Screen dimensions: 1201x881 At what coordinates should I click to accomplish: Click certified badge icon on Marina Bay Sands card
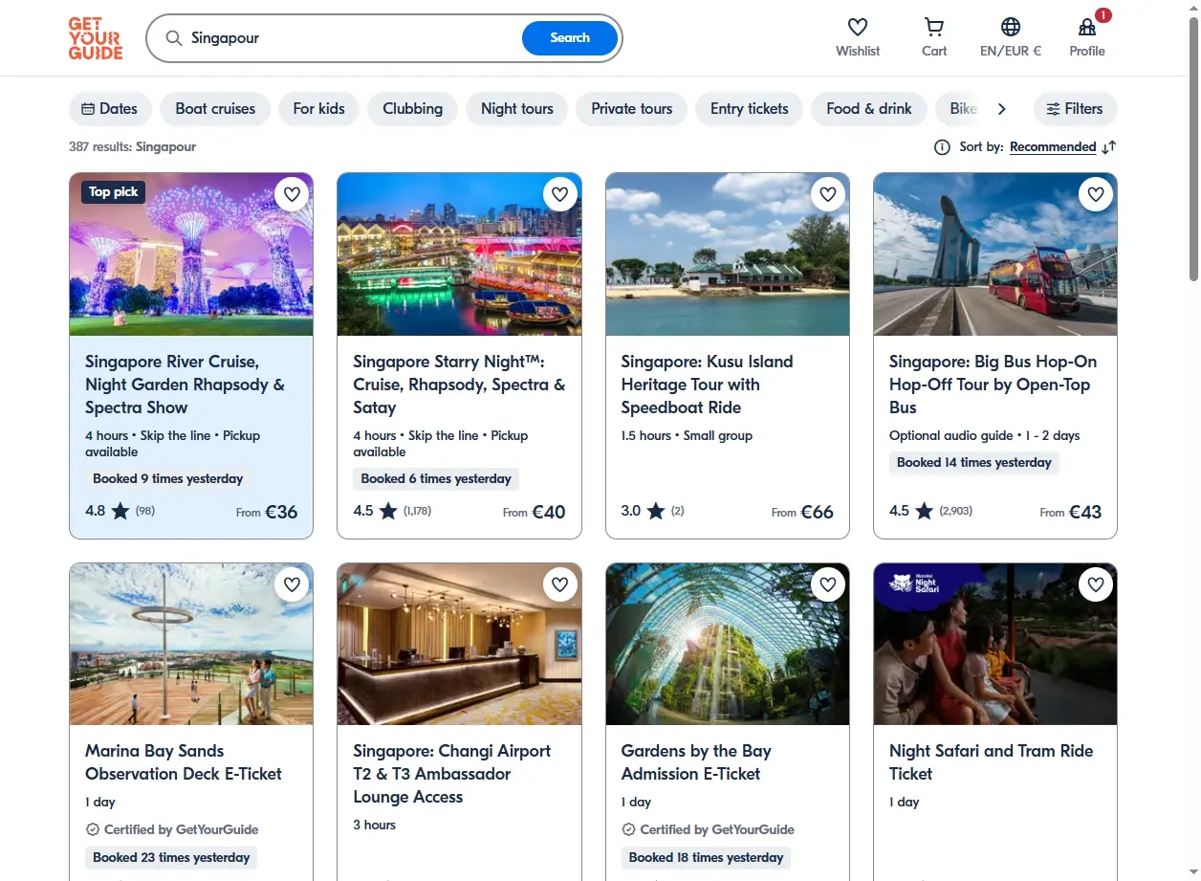coord(93,829)
